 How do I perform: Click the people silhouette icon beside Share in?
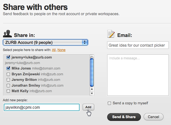pos(7,33)
